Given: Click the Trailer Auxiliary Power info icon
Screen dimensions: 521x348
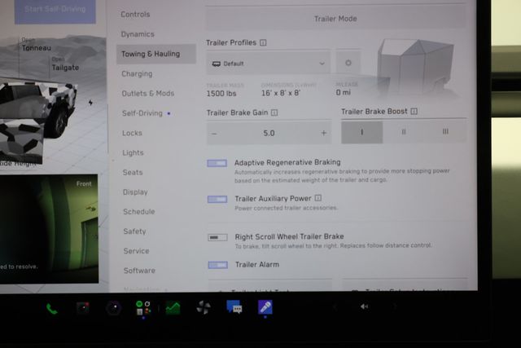Looking at the screenshot, I should 318,198.
